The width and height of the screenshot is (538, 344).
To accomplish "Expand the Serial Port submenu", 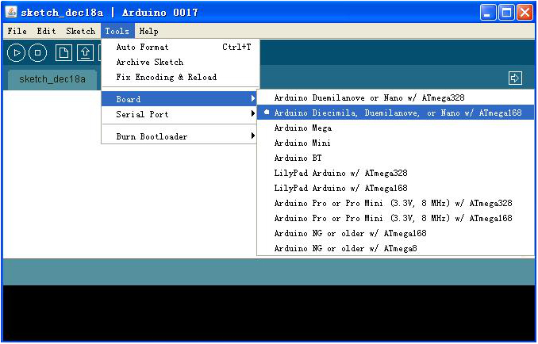I will pos(180,114).
